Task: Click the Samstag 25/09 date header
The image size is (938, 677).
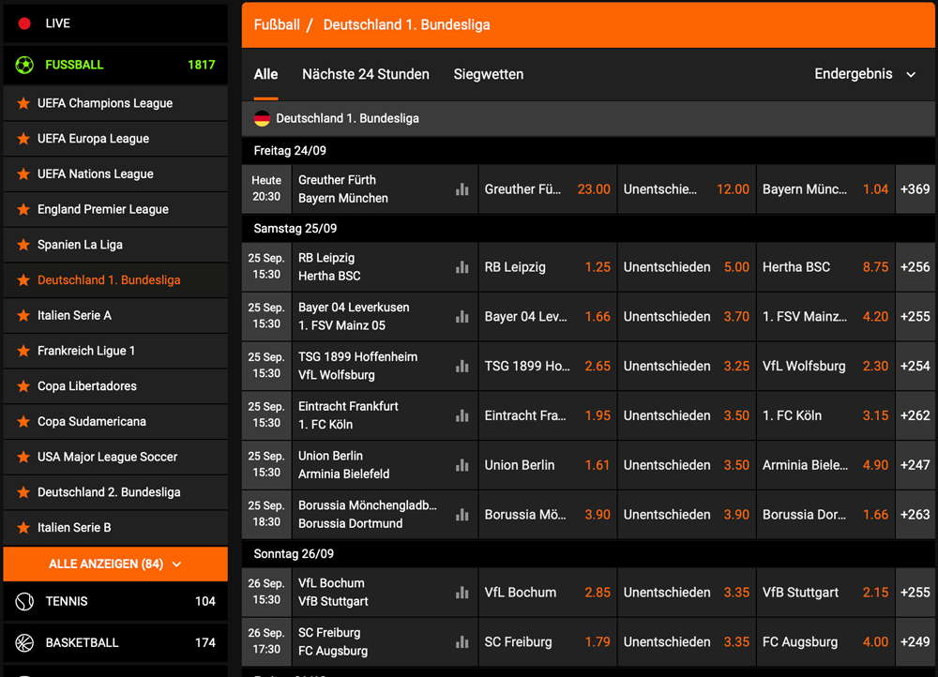Action: click(588, 229)
